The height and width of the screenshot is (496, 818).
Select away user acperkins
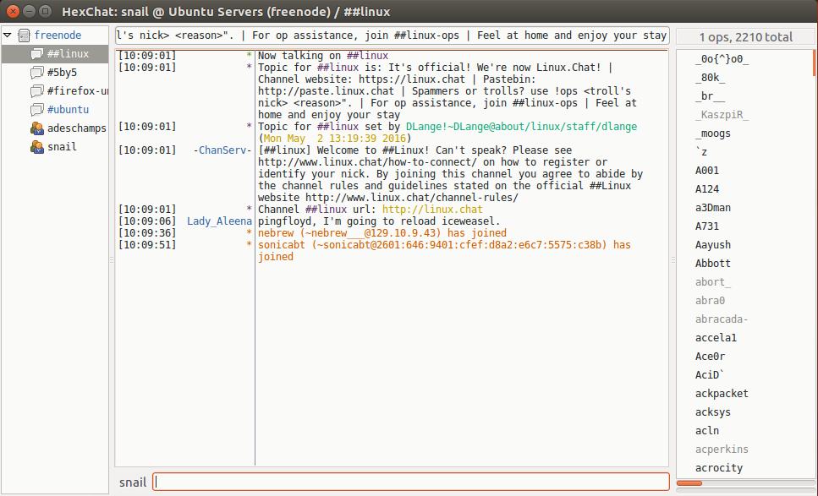pyautogui.click(x=722, y=450)
